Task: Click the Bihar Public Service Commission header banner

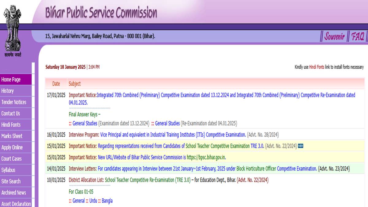Action: pyautogui.click(x=101, y=12)
